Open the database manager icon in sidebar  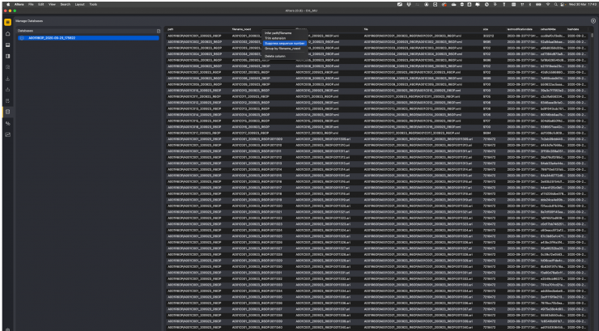pos(7,112)
